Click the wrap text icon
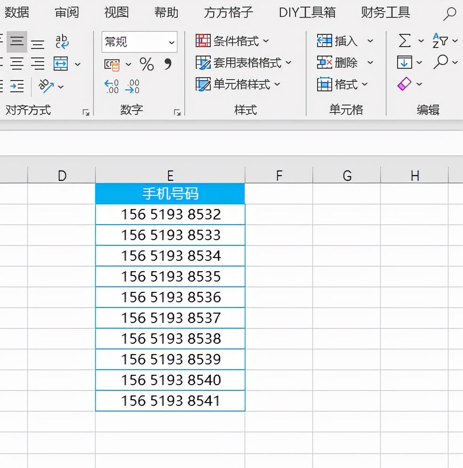 [62, 41]
